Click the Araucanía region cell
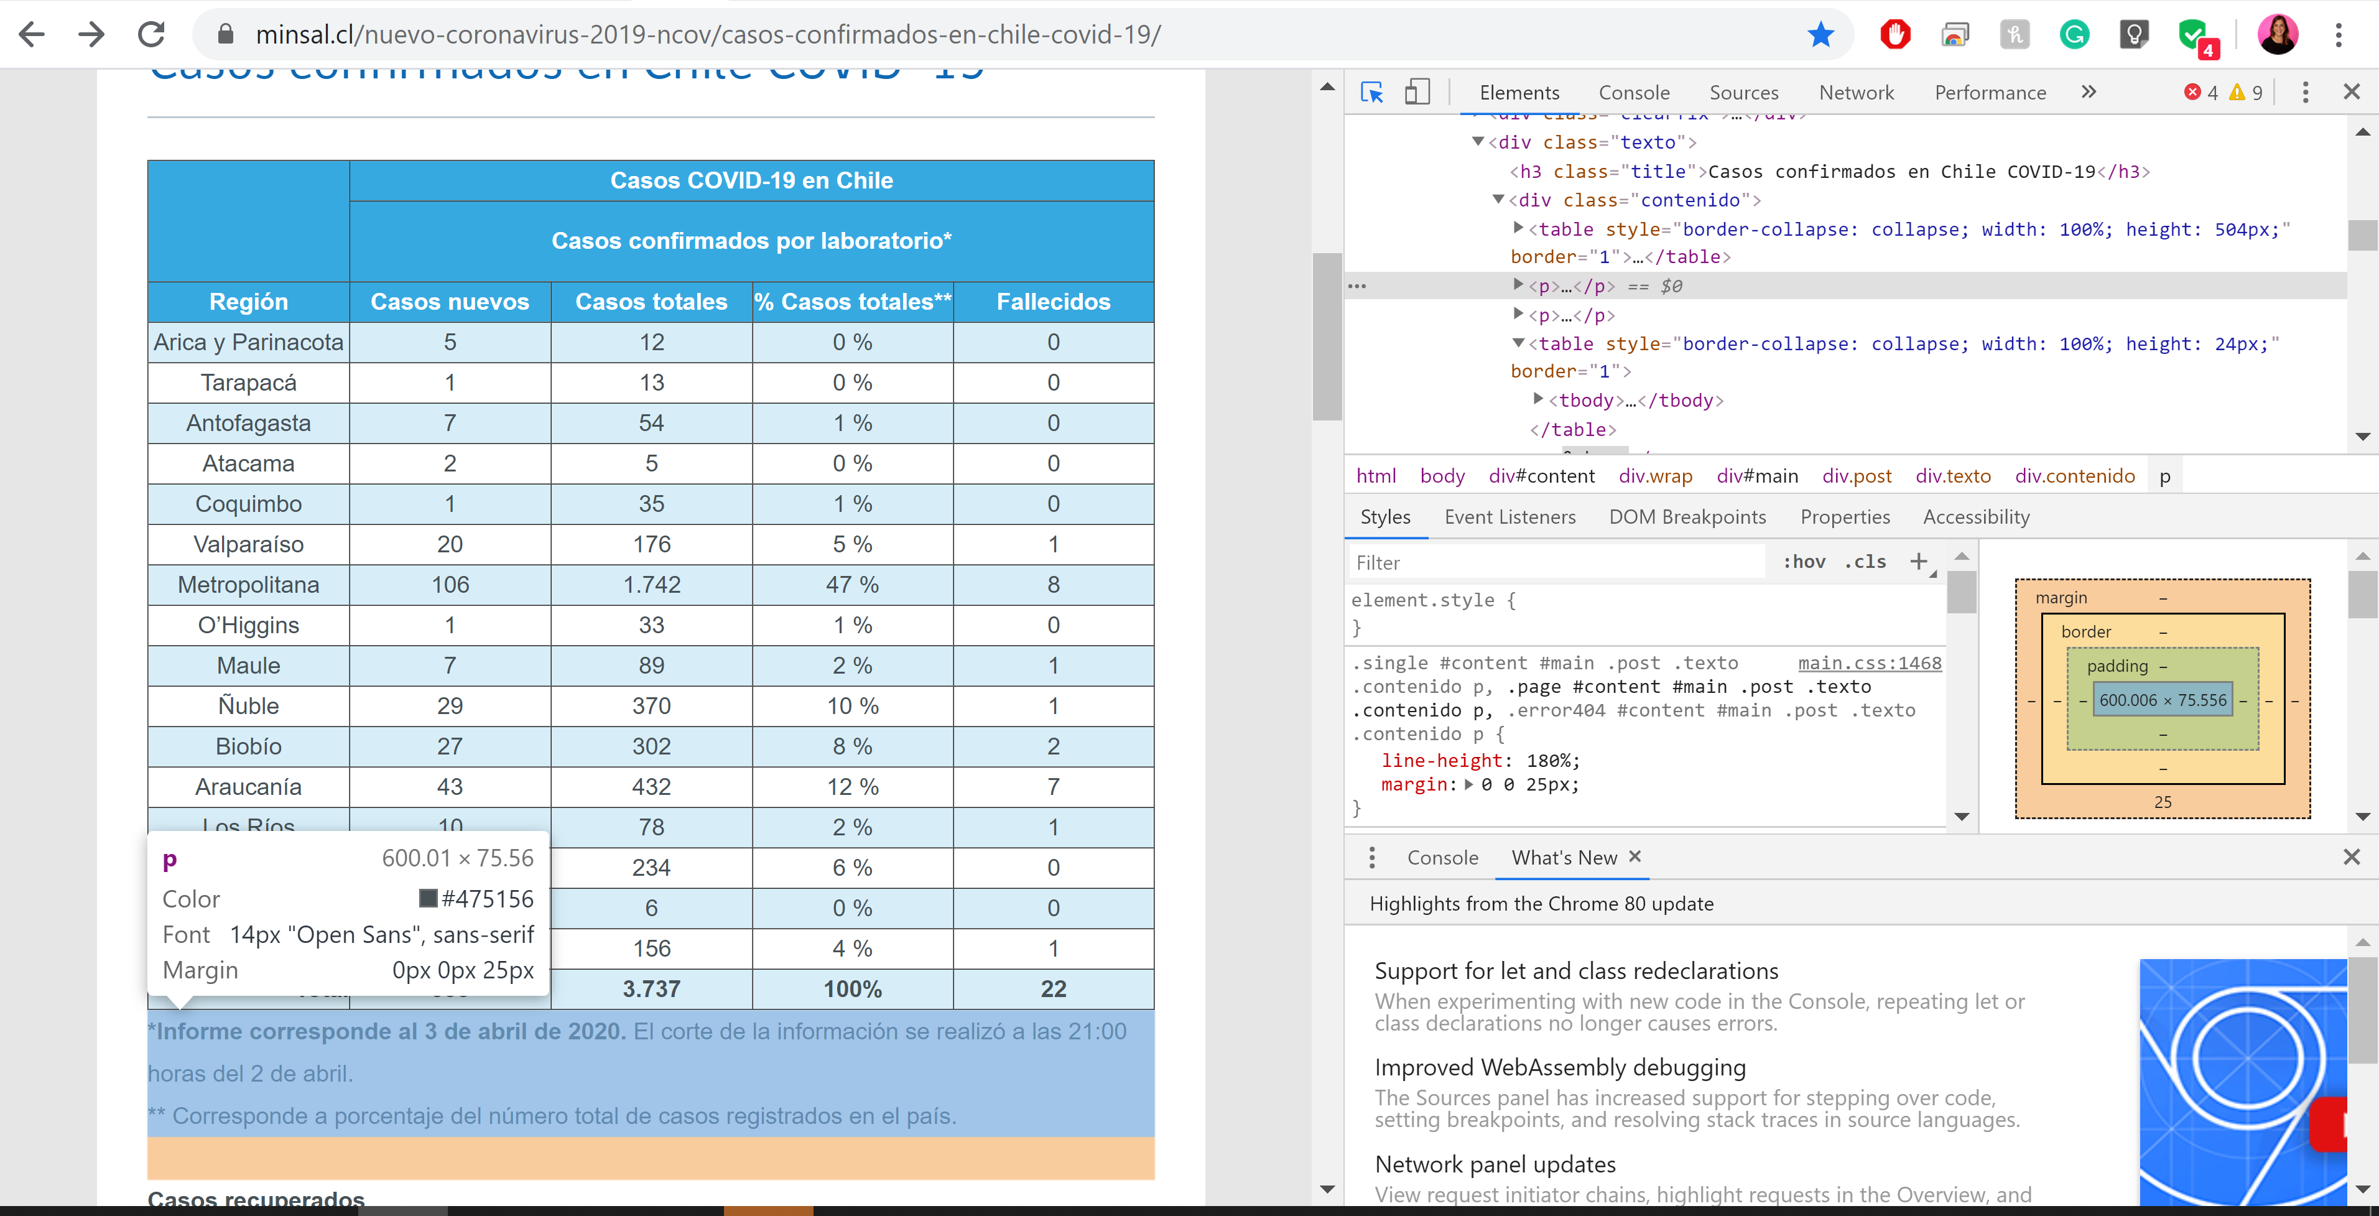The width and height of the screenshot is (2379, 1216). pyautogui.click(x=248, y=787)
